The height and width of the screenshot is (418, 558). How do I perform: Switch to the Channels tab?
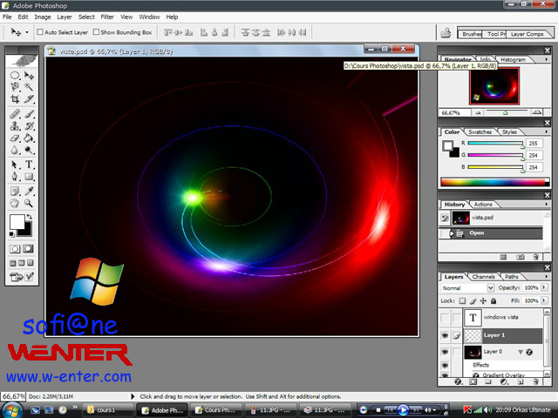point(483,277)
